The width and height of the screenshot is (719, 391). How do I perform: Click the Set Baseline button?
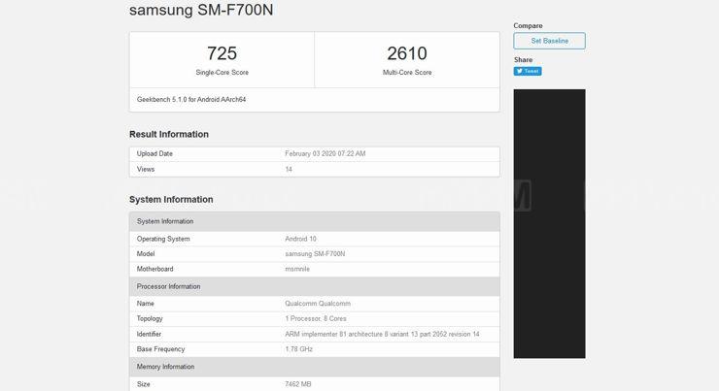[x=549, y=41]
